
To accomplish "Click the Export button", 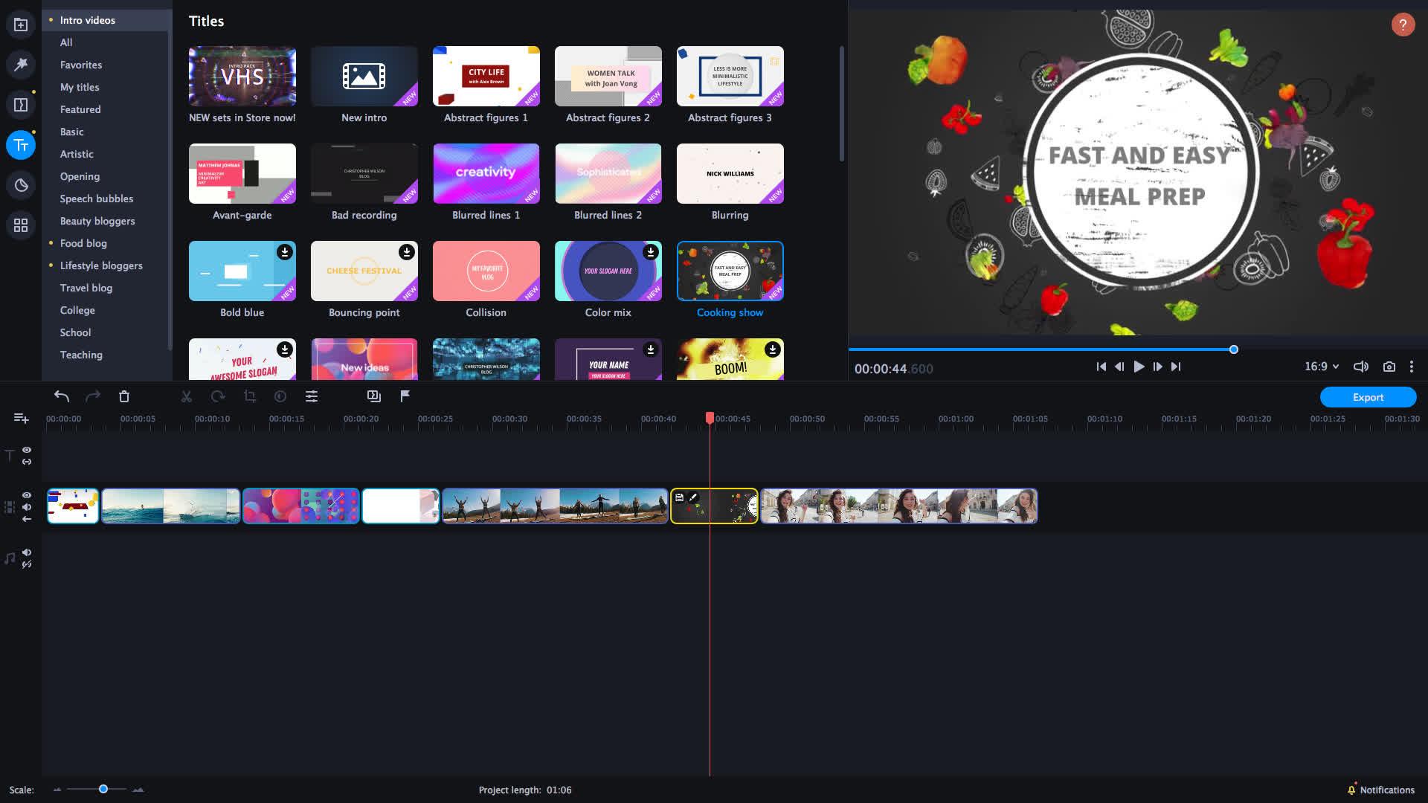I will point(1368,397).
